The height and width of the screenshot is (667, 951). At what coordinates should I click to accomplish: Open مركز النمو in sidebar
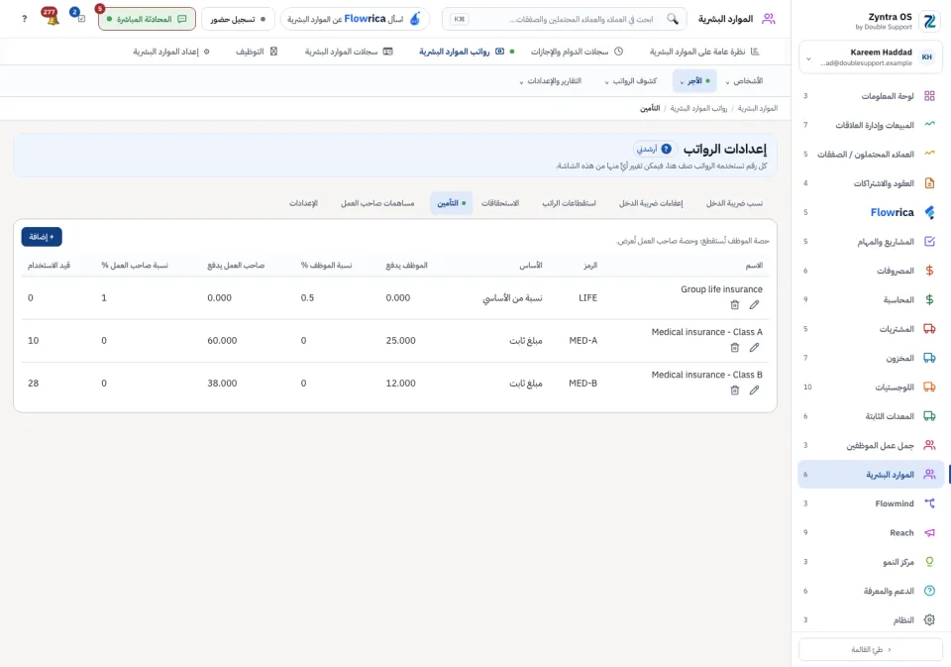pos(871,562)
